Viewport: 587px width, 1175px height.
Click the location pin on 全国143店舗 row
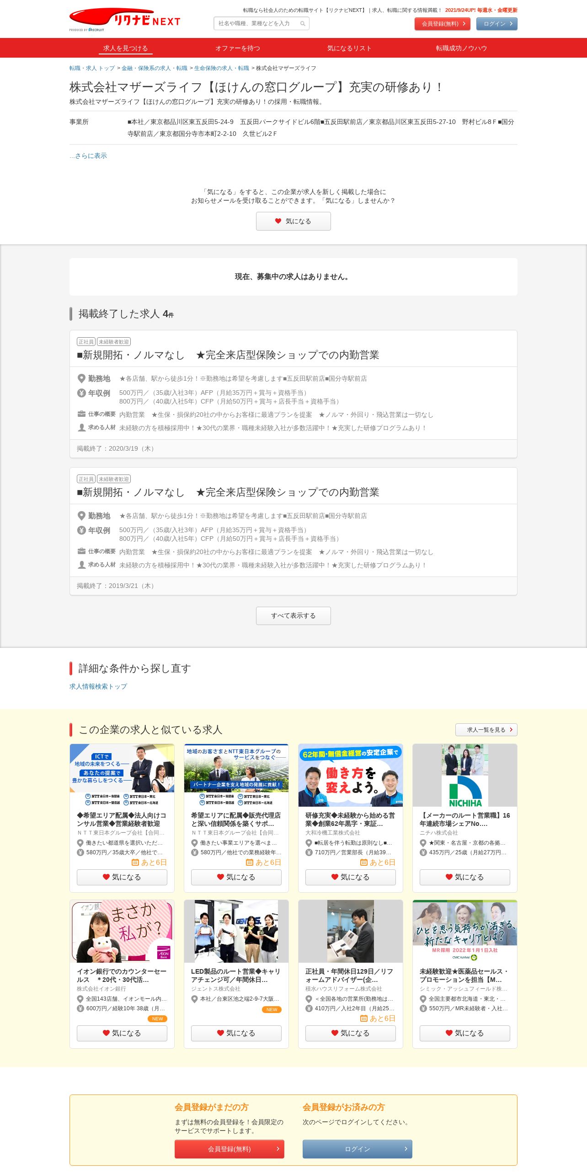pos(80,999)
